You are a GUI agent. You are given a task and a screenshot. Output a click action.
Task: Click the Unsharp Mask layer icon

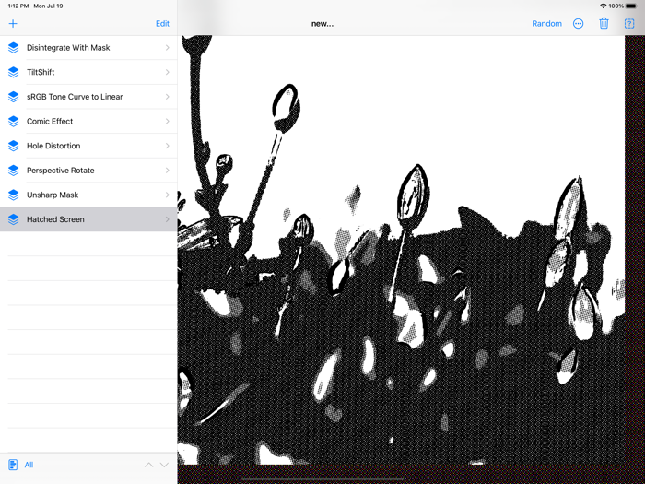pyautogui.click(x=14, y=195)
